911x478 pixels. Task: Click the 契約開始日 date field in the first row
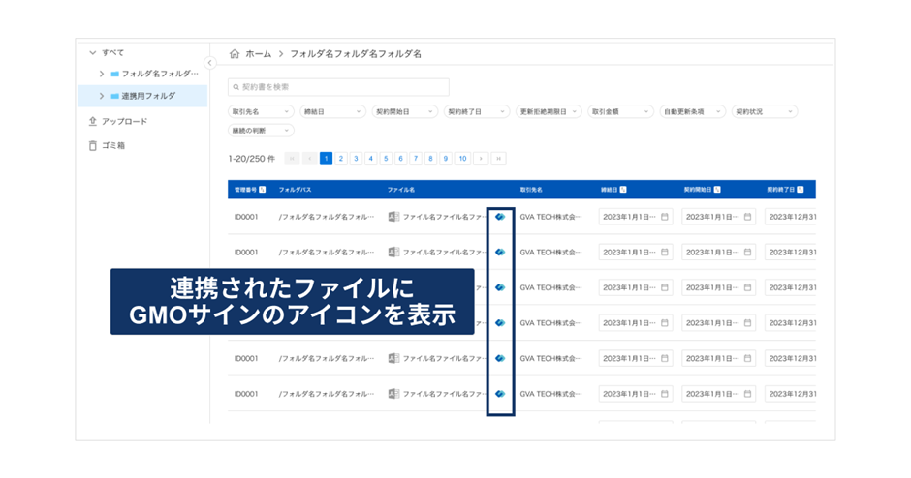coord(719,217)
